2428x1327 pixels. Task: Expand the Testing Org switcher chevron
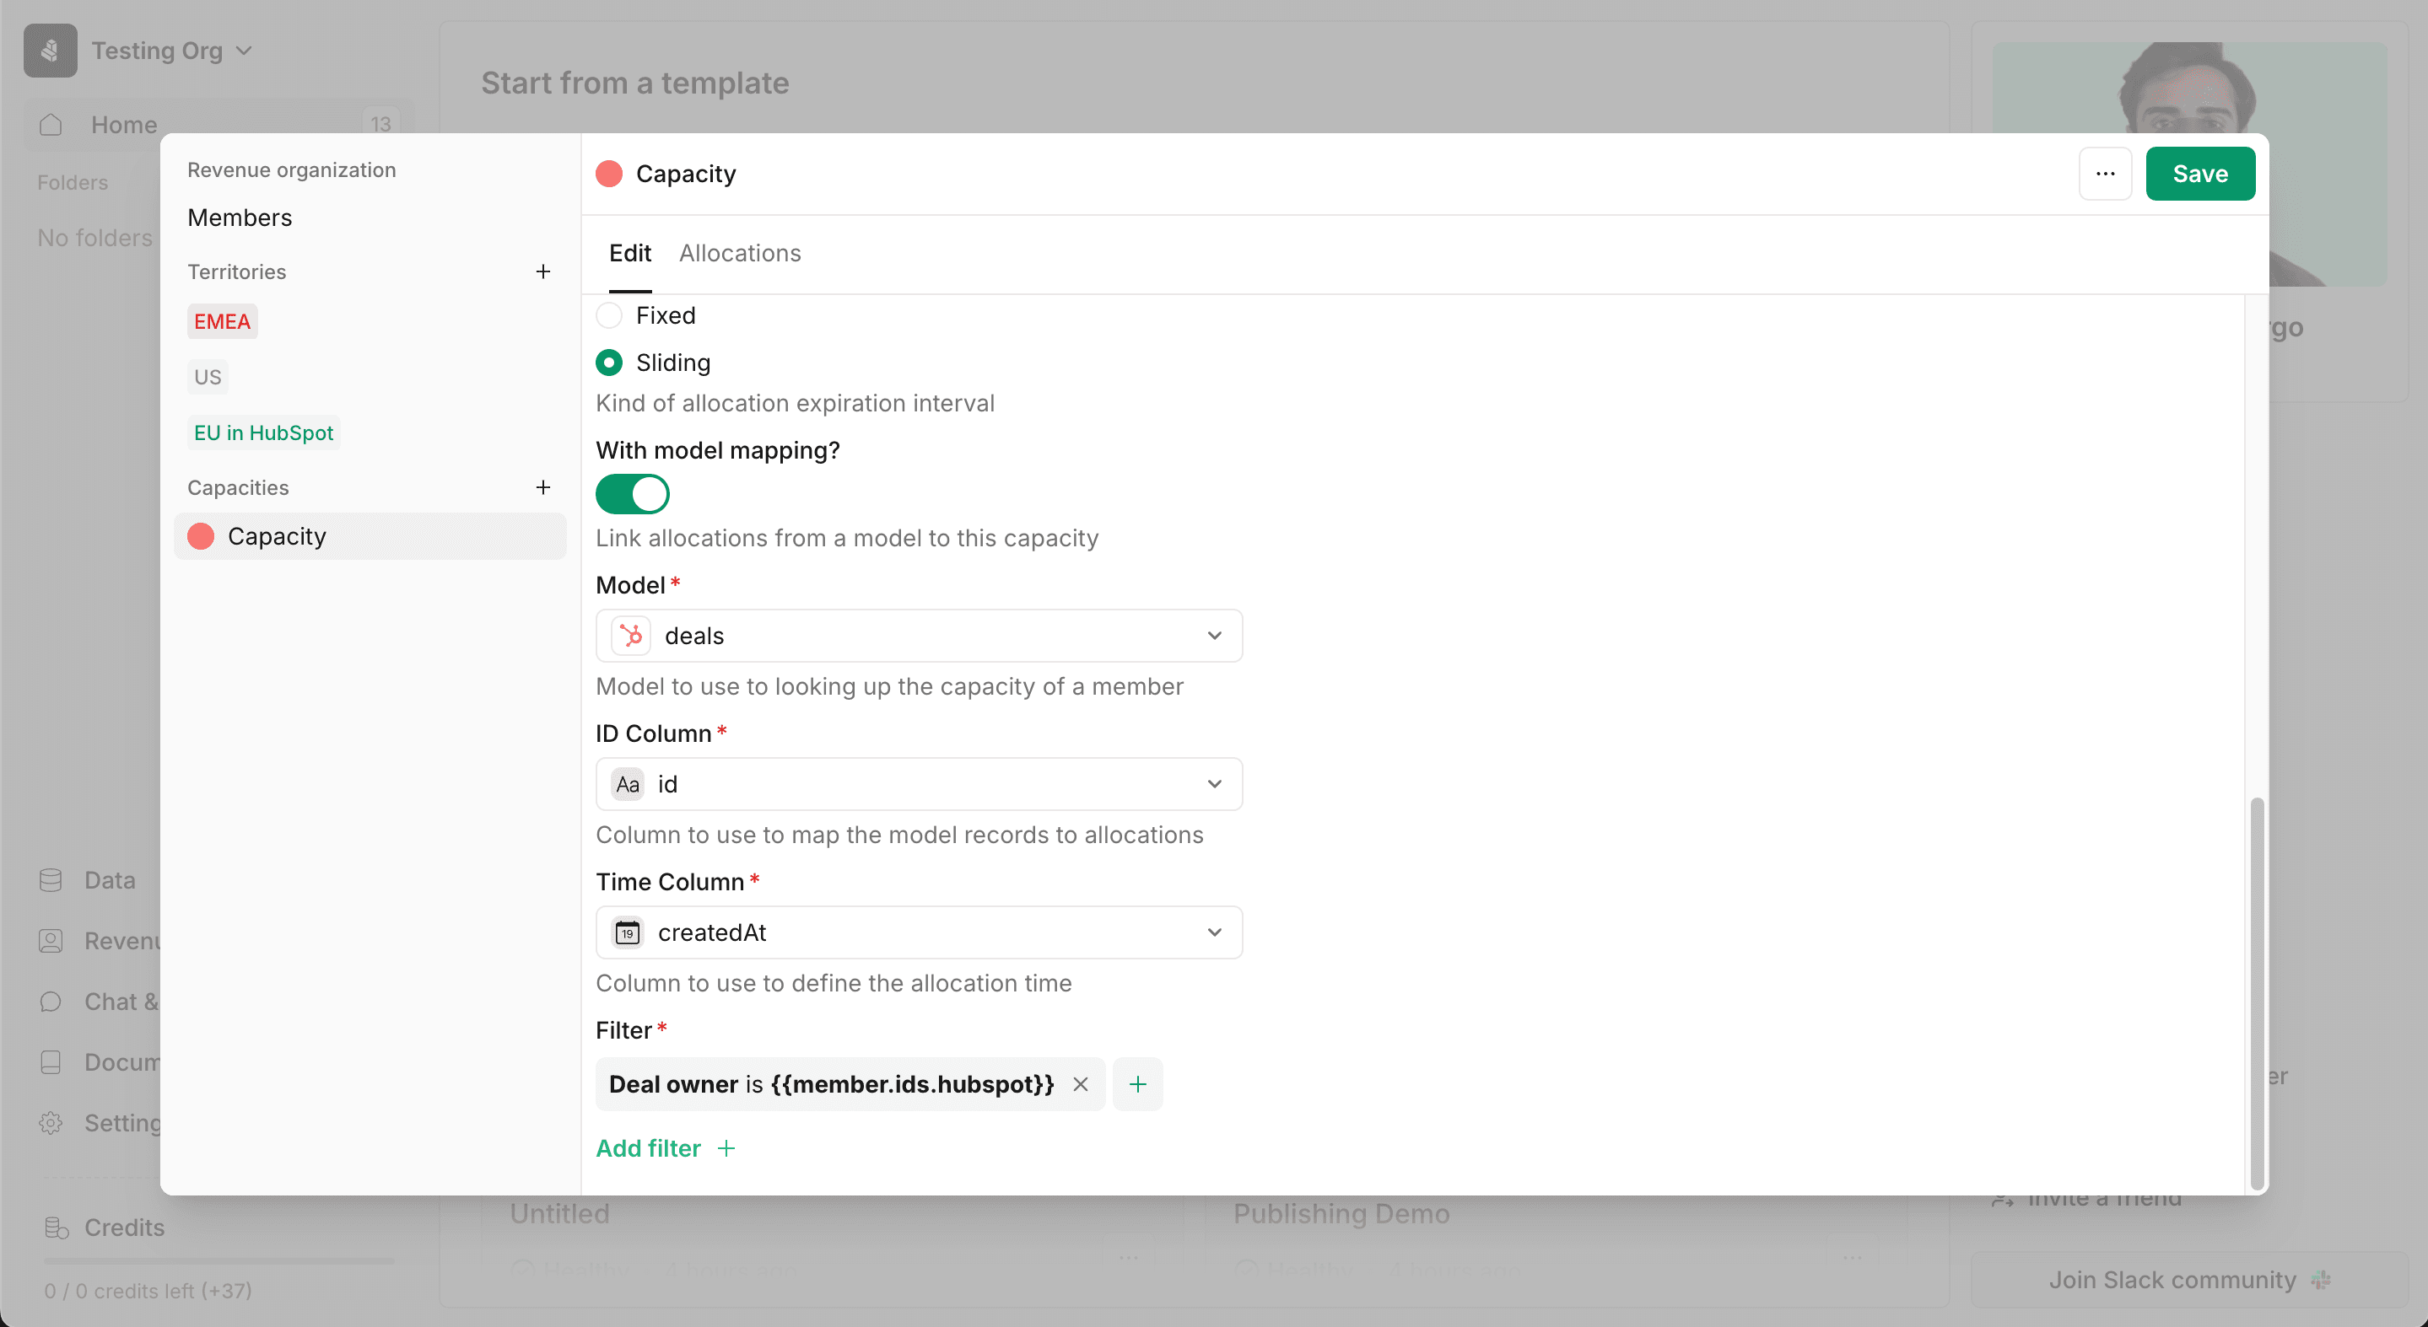244,50
